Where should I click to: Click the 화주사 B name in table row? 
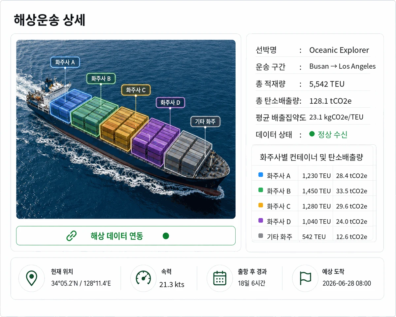[279, 191]
